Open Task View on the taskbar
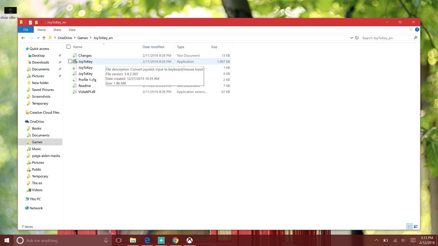The height and width of the screenshot is (246, 438). pos(118,240)
